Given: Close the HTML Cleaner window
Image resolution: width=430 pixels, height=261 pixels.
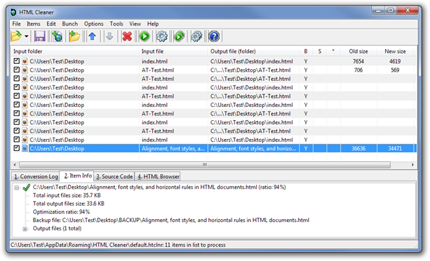Looking at the screenshot, I should tap(407, 10).
